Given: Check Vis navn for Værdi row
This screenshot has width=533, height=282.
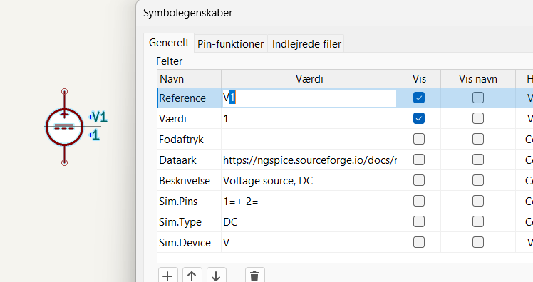Looking at the screenshot, I should click(478, 119).
